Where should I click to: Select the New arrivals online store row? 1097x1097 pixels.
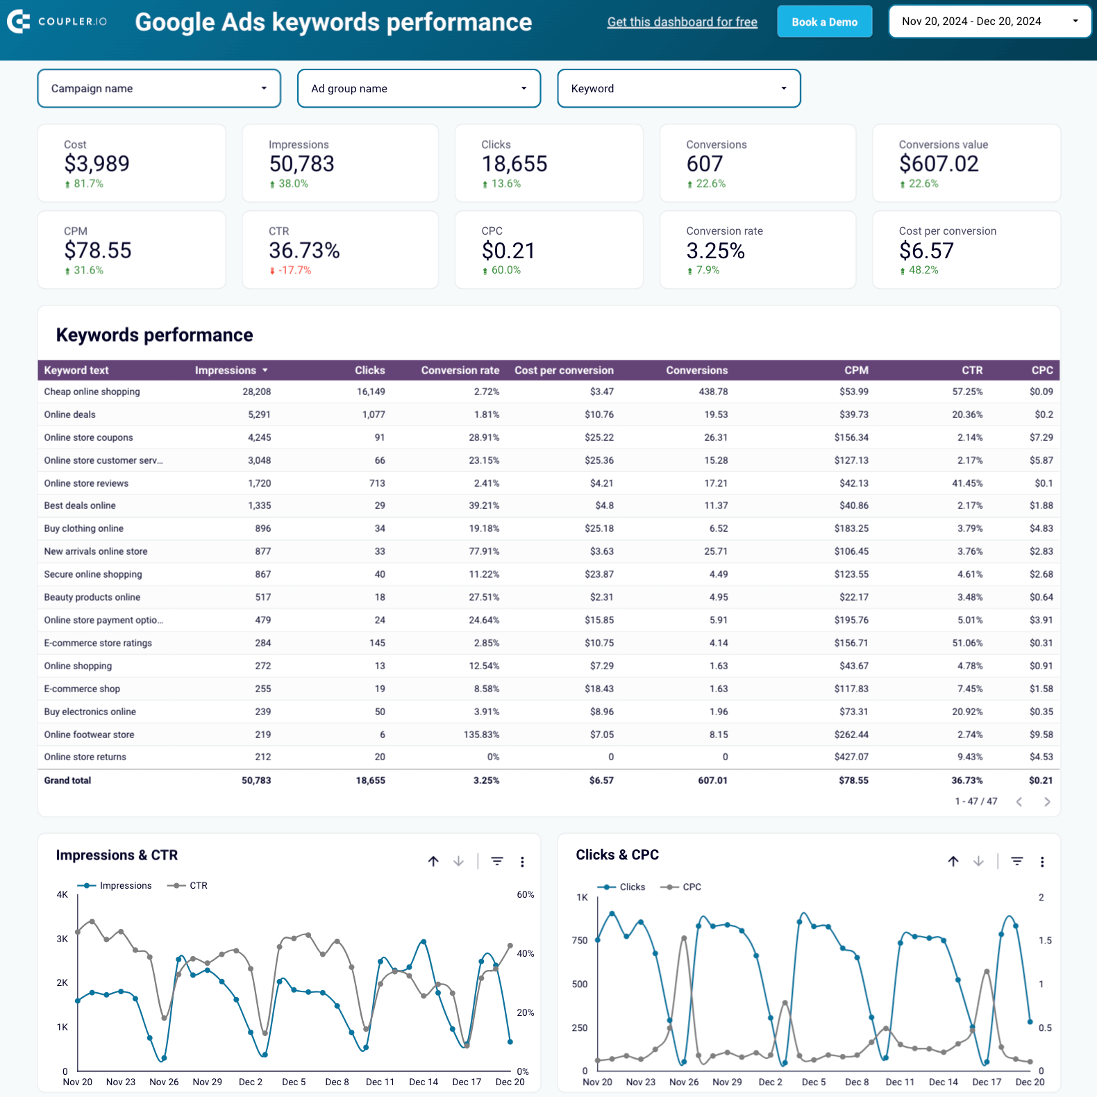[548, 551]
